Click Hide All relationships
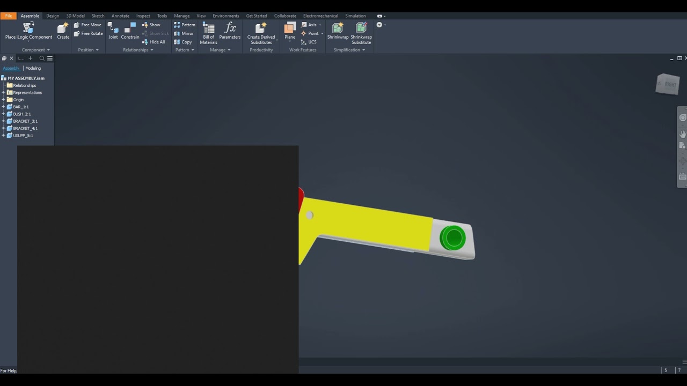The height and width of the screenshot is (386, 687). [x=153, y=42]
